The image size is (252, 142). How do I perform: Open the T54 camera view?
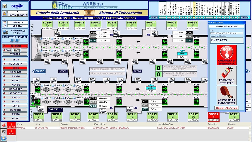(116, 34)
